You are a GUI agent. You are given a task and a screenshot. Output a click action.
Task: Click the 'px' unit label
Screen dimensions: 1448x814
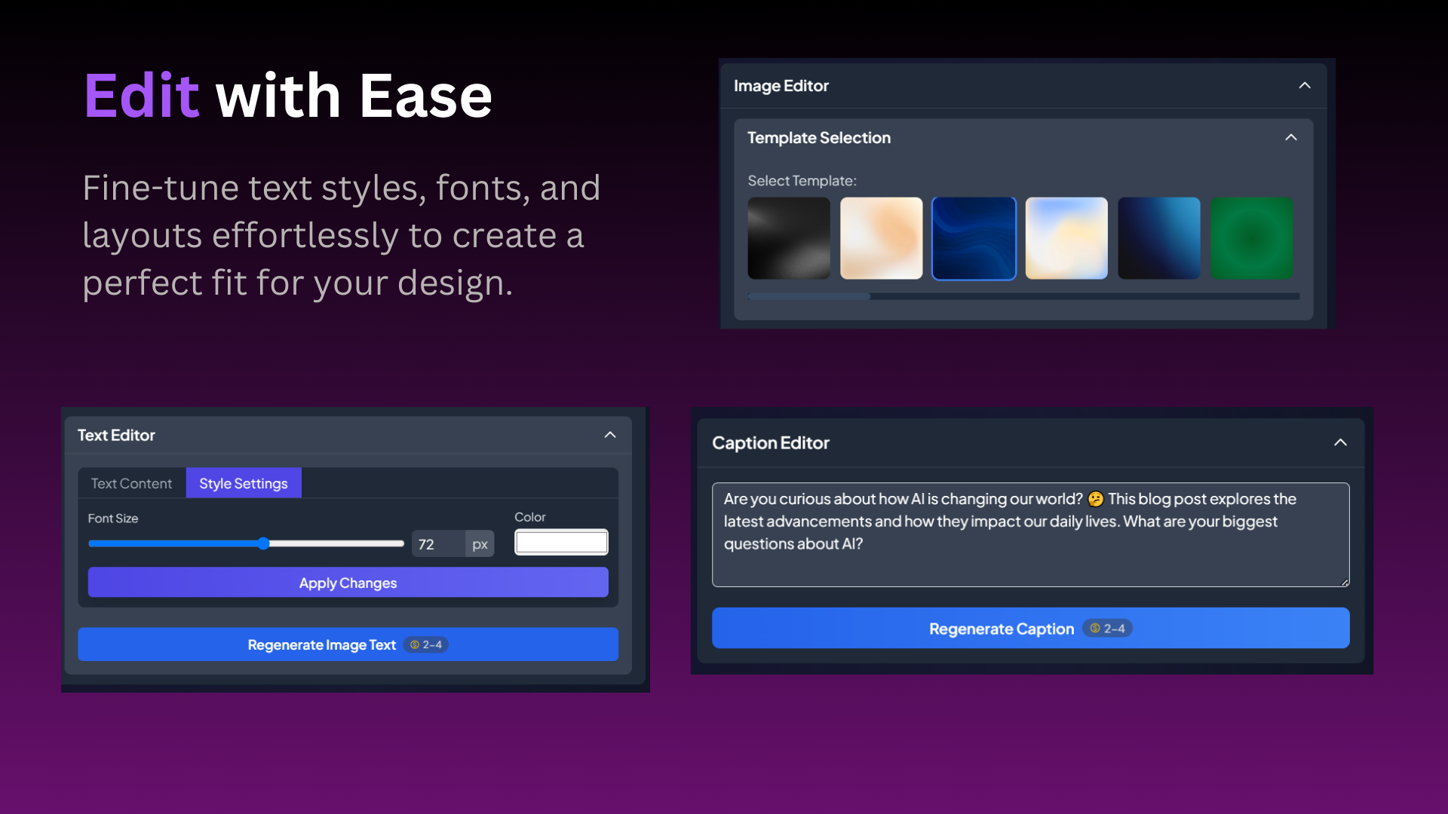[x=480, y=544]
